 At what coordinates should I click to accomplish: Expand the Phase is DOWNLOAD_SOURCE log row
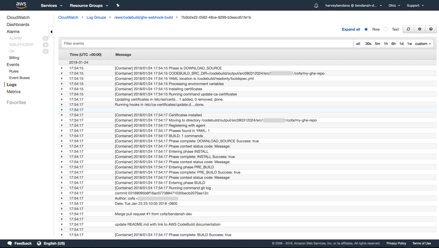click(62, 68)
